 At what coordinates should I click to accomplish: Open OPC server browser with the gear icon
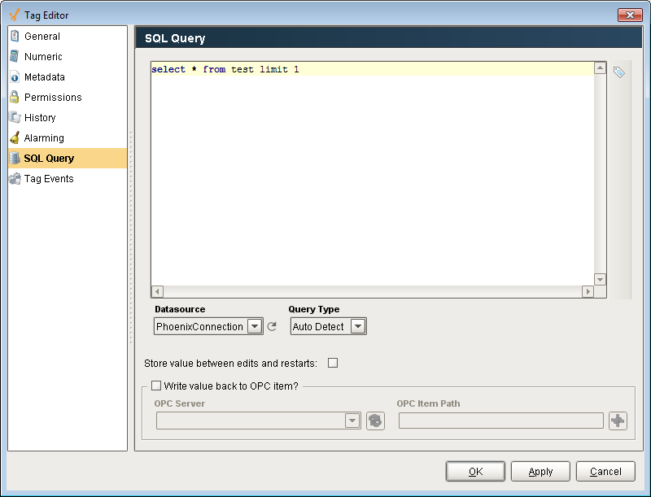375,421
